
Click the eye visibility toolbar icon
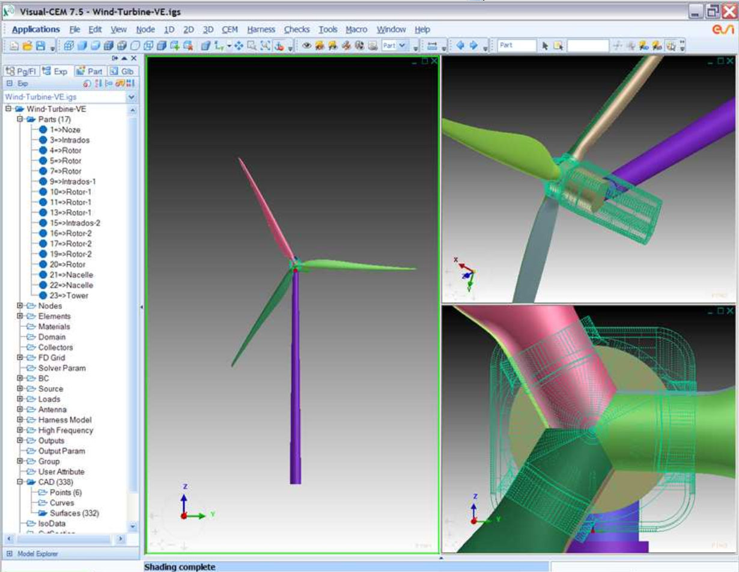point(306,46)
